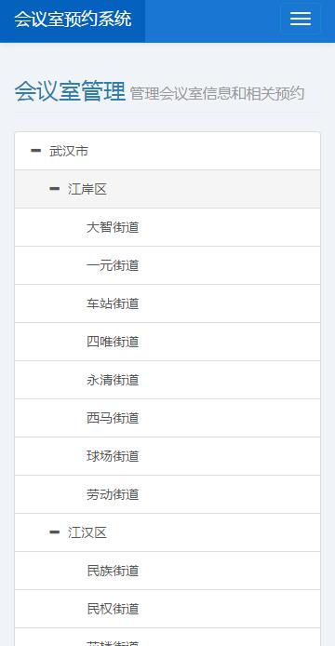The height and width of the screenshot is (646, 335).
Task: Select 永清街道 in the tree
Action: pos(167,380)
